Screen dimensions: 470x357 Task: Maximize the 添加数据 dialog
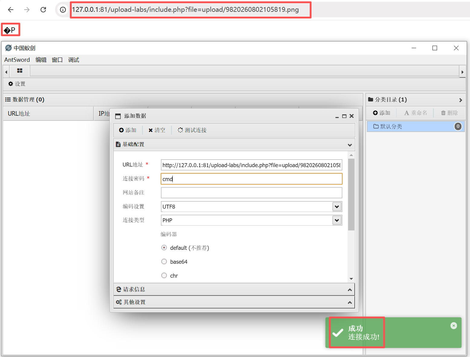[x=344, y=116]
